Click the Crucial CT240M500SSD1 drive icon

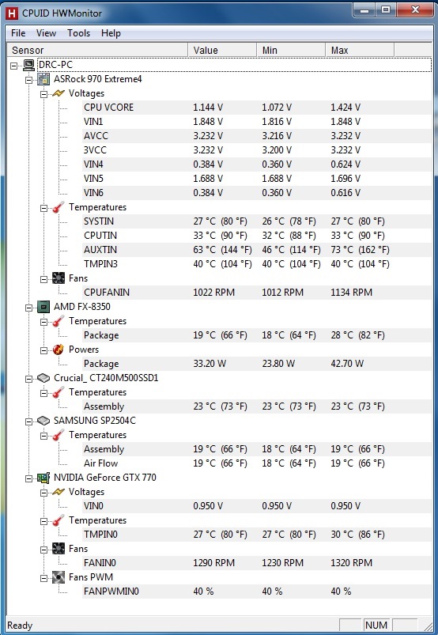pos(43,378)
